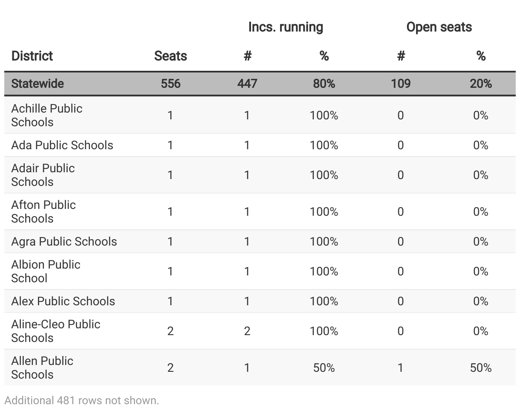Select Ada Public Schools row
Screen dimensions: 520x411
point(260,145)
